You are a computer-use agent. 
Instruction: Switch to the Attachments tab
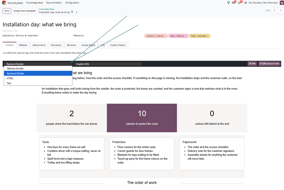(x=39, y=45)
